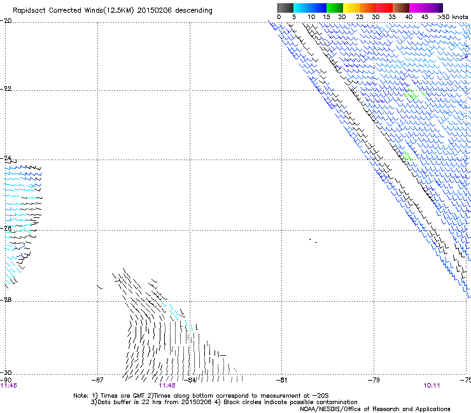This screenshot has height=413, width=471.
Task: Click the cyan 5-10 knots legend swatch
Action: 302,8
